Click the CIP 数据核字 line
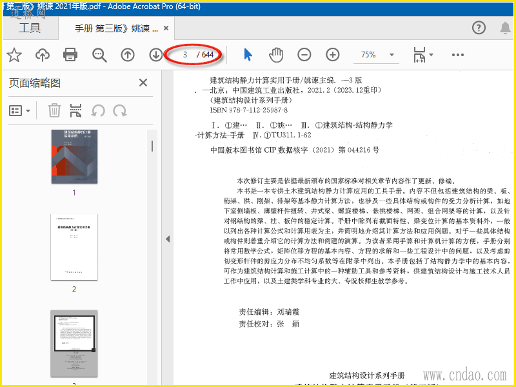Screen dimensions: 516x387 295,150
